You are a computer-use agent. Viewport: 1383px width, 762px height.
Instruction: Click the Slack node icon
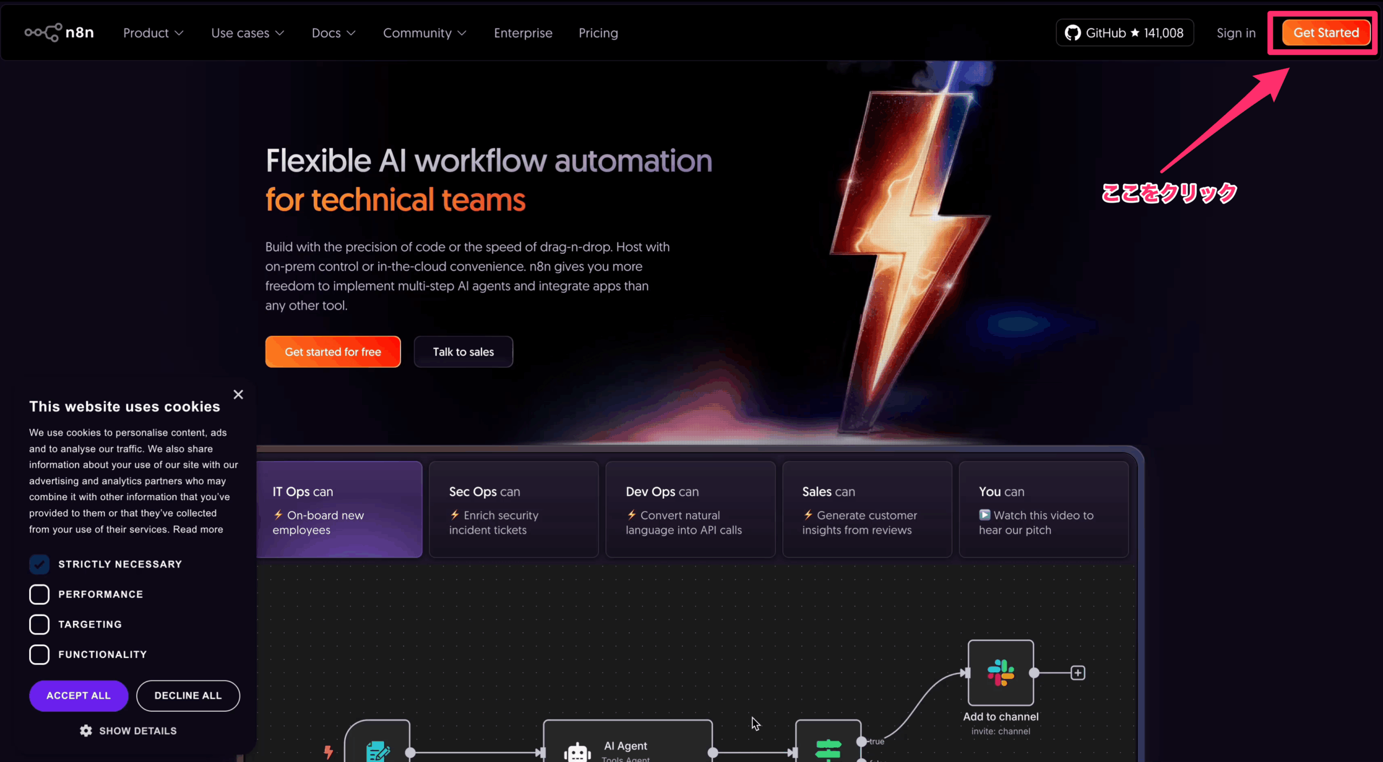(x=1001, y=672)
